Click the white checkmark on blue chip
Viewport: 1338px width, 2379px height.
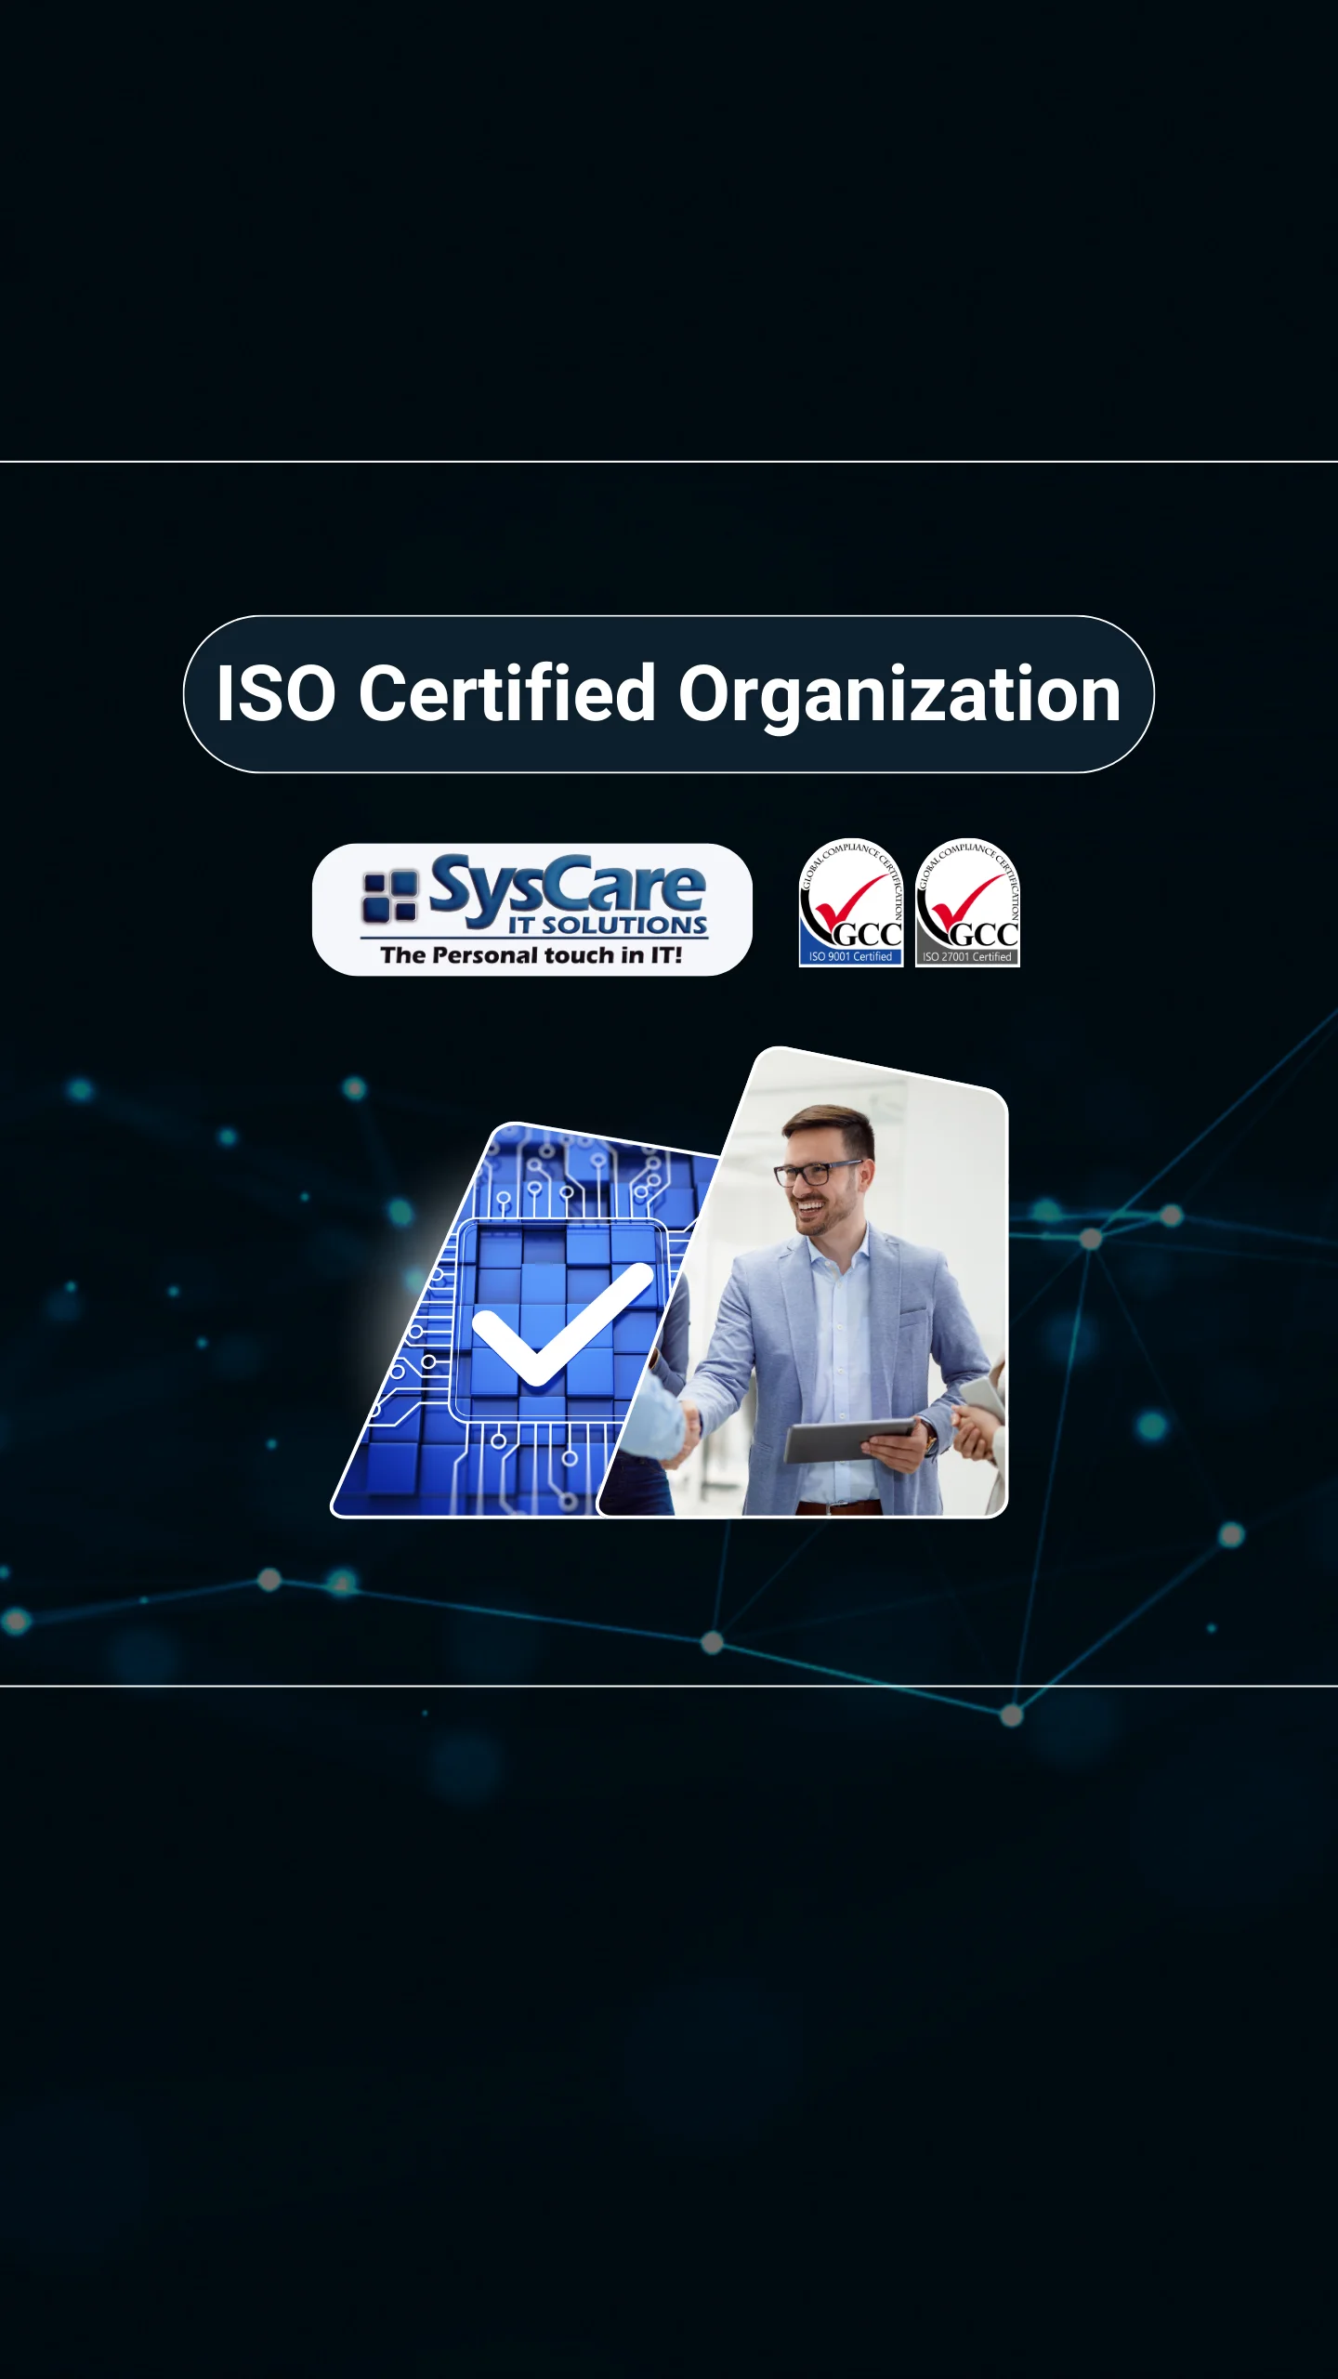557,1324
